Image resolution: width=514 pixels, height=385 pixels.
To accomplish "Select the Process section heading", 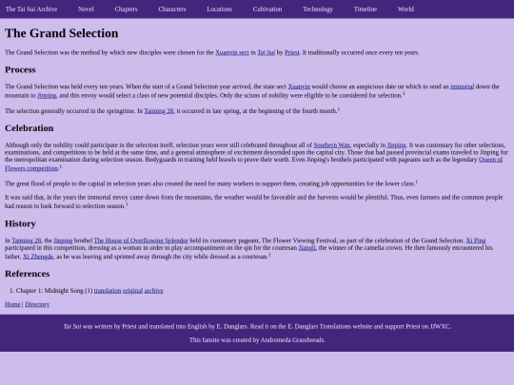I will coord(20,69).
